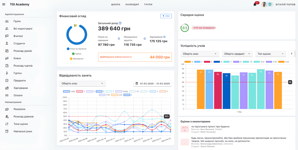
Task: Click the shield icon beside the avatar
Action: (x=270, y=4)
